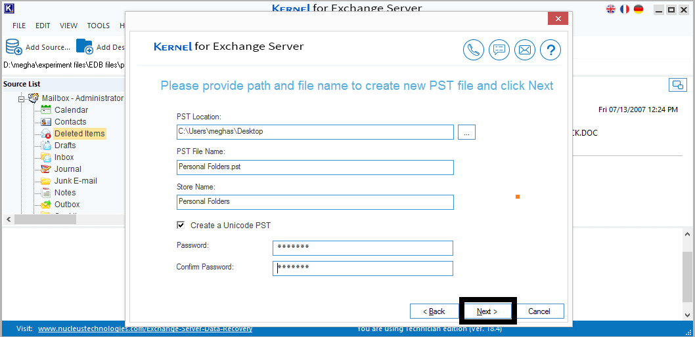Select Inbox in Source List
Viewport: 695px width, 337px height.
pyautogui.click(x=64, y=157)
